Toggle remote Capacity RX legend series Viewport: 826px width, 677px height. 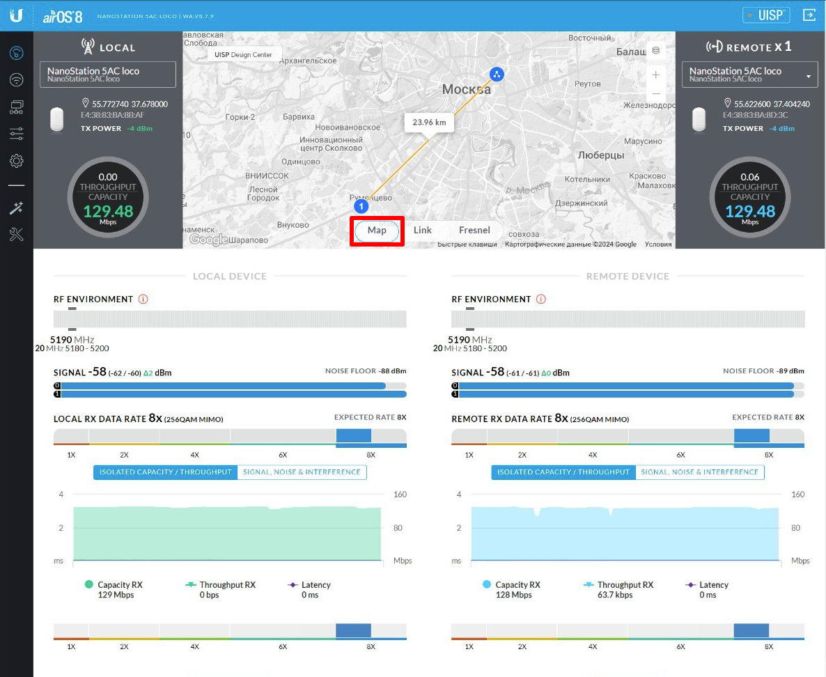click(511, 589)
